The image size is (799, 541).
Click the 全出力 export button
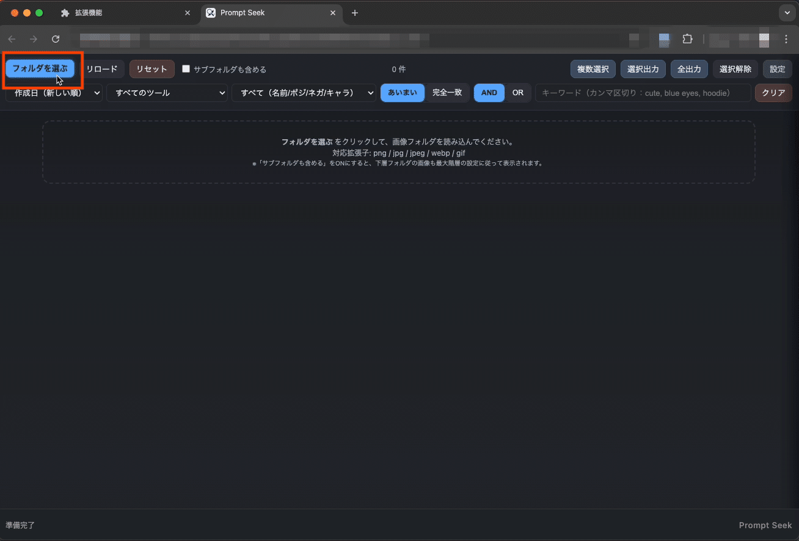689,69
